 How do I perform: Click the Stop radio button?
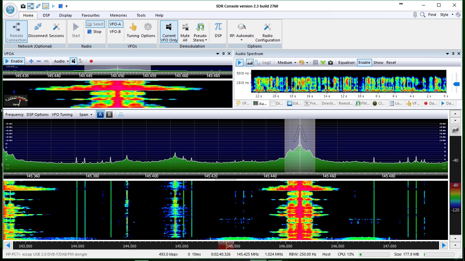[94, 32]
